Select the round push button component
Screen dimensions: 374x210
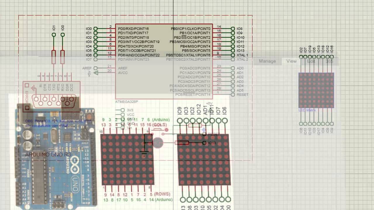pyautogui.click(x=158, y=143)
